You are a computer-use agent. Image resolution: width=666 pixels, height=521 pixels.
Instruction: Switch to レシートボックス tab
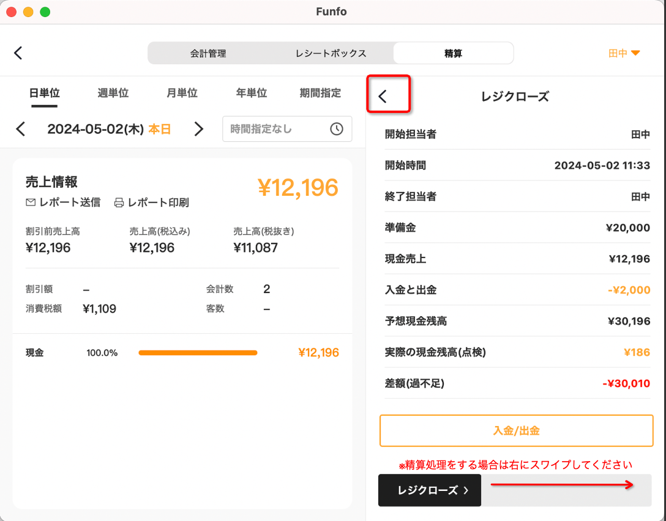(x=331, y=53)
